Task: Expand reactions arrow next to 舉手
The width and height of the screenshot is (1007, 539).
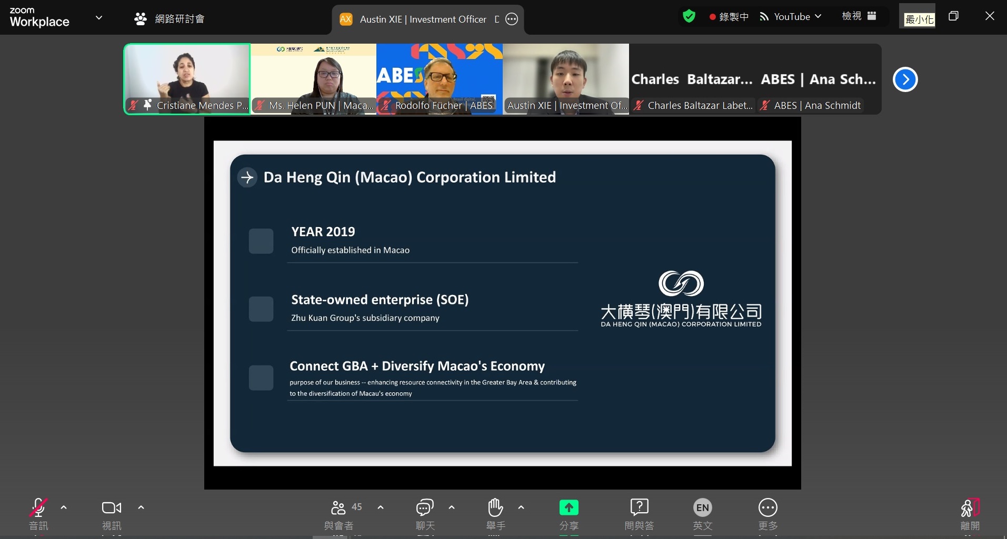Action: [521, 507]
